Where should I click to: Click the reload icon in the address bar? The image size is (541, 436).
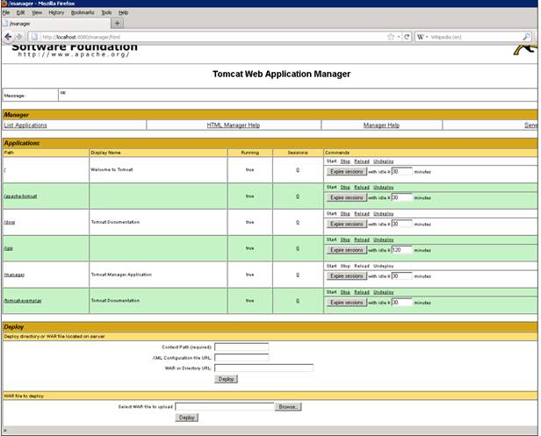tap(407, 37)
